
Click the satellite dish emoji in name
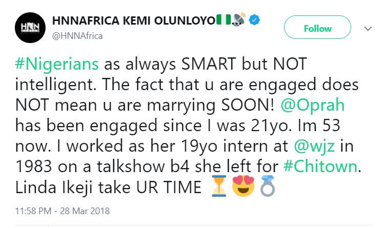coord(239,19)
